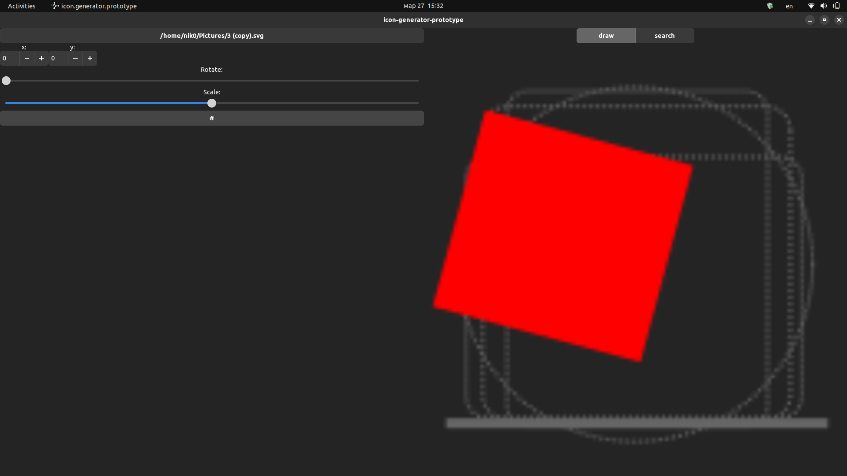Click the volume icon in system tray
This screenshot has height=476, width=847.
click(x=823, y=6)
